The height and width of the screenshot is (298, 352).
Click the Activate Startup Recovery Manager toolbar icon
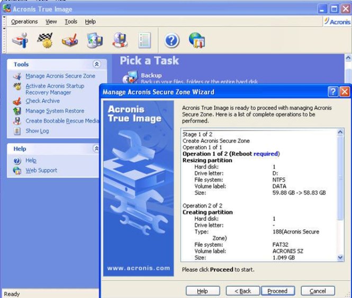click(45, 40)
